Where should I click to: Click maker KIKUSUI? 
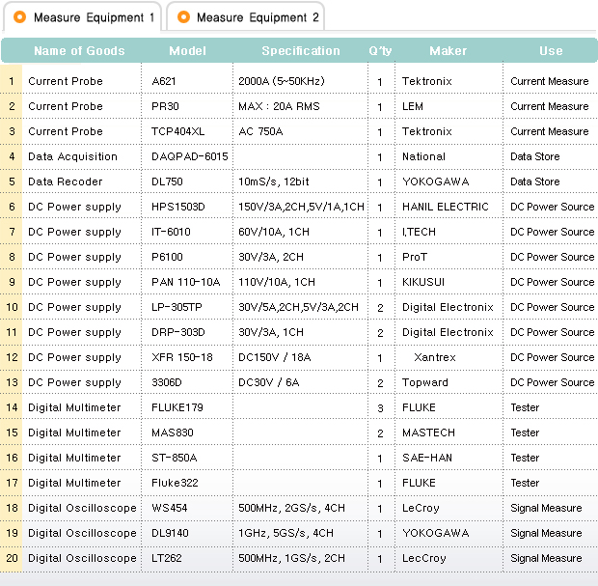click(x=423, y=282)
